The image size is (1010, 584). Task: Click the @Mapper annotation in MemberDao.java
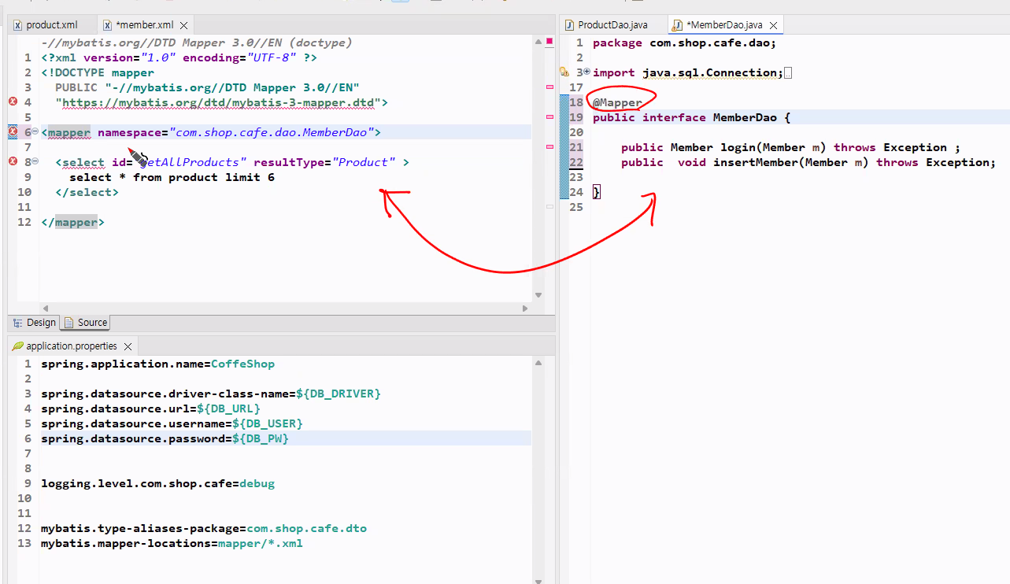pos(617,102)
